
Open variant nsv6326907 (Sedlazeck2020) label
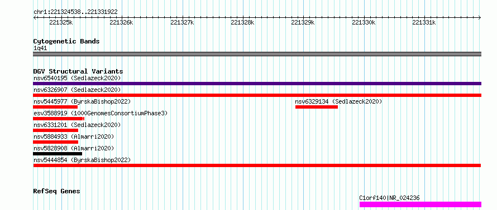pos(77,90)
